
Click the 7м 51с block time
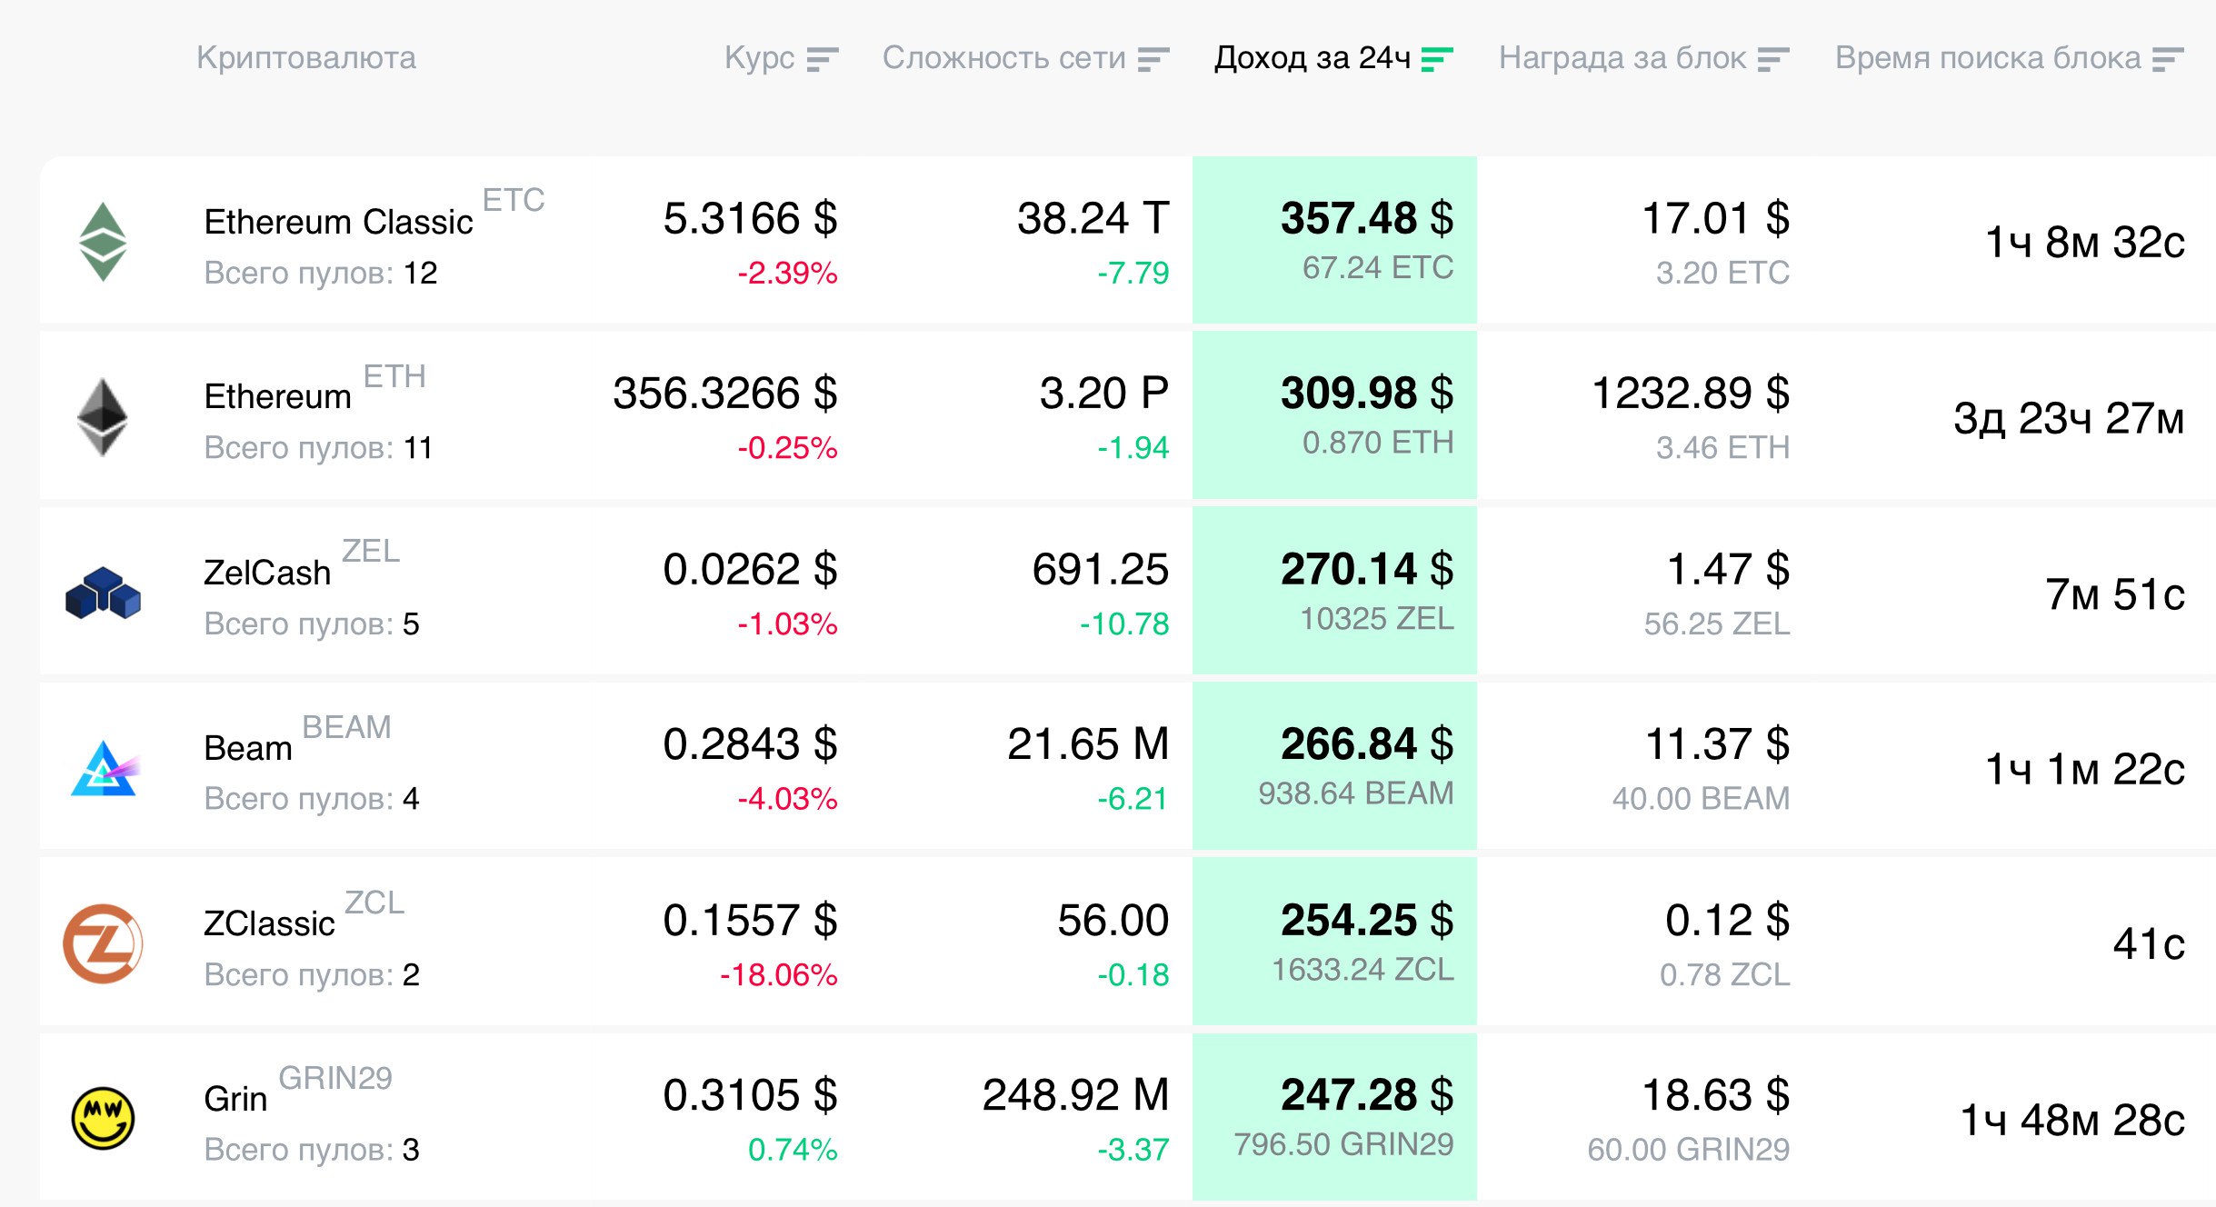[2115, 594]
